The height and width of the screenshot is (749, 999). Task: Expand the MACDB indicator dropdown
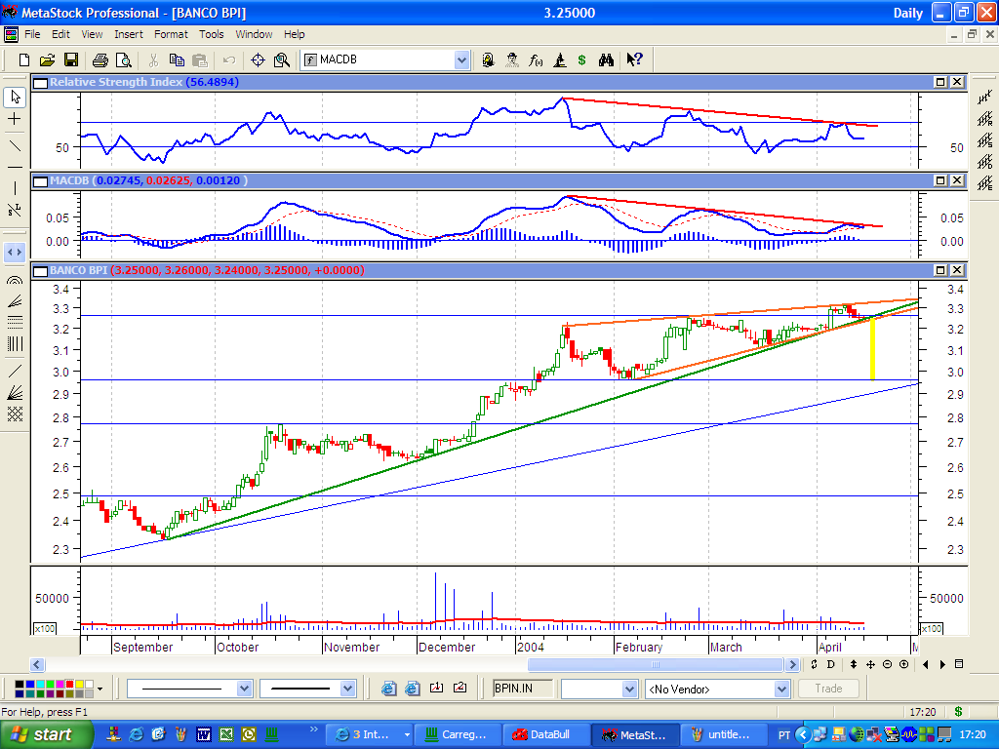click(x=461, y=60)
